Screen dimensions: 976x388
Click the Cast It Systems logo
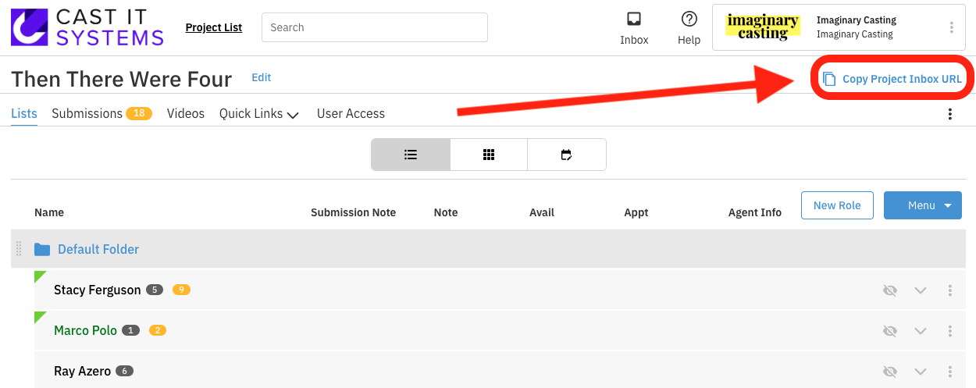click(x=87, y=27)
